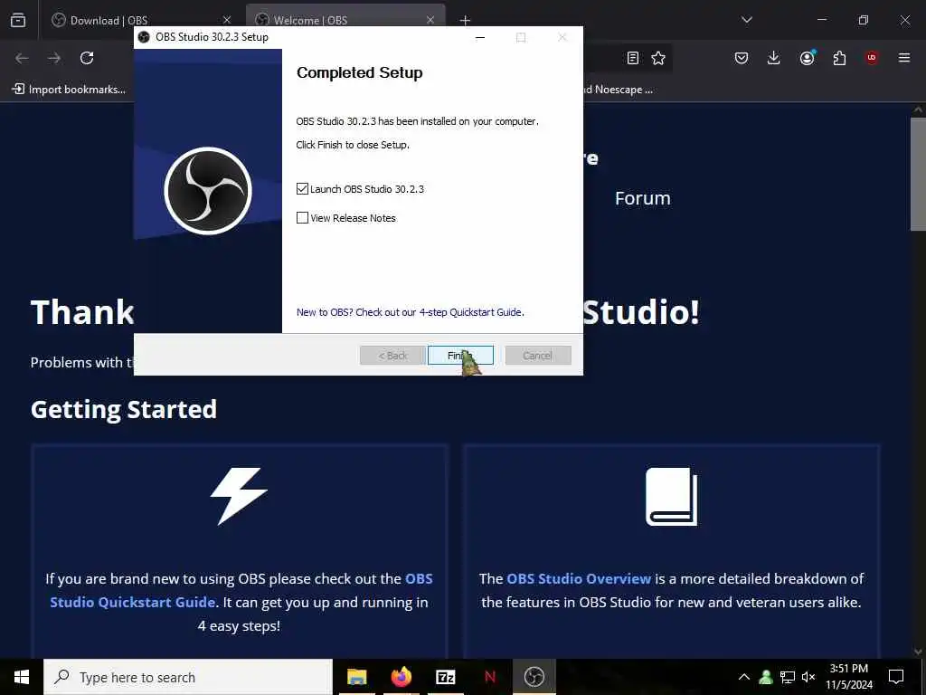This screenshot has width=926, height=695.
Task: Enable the View Release Notes checkbox
Action: 302,217
